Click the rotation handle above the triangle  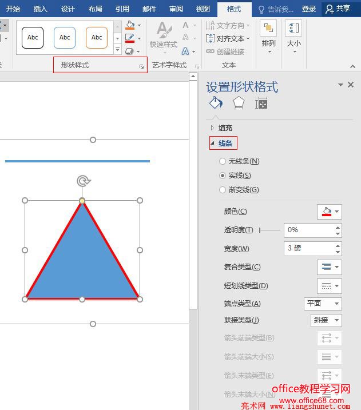pos(84,181)
